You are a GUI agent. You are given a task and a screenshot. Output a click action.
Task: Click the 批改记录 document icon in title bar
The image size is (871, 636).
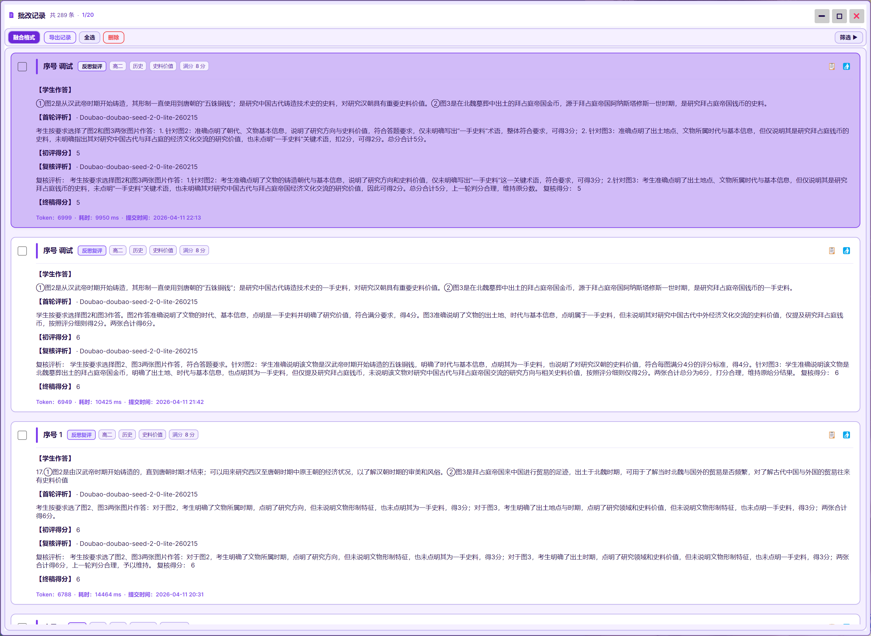click(x=12, y=16)
